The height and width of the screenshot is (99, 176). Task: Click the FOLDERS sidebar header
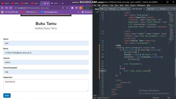click(x=97, y=9)
